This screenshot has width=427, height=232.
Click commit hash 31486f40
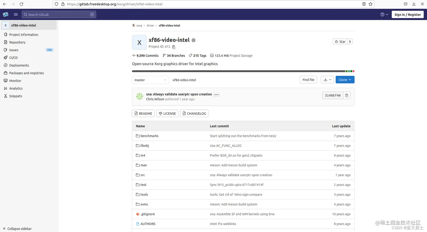coord(333,96)
